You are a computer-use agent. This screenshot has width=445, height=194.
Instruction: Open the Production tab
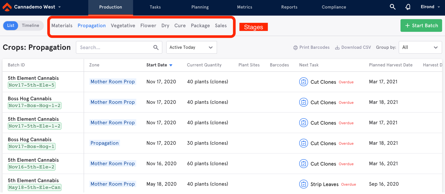point(110,7)
